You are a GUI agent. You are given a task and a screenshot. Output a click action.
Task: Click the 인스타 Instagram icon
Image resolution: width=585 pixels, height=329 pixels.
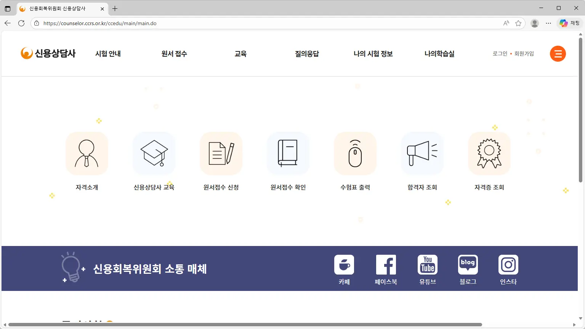pos(508,264)
